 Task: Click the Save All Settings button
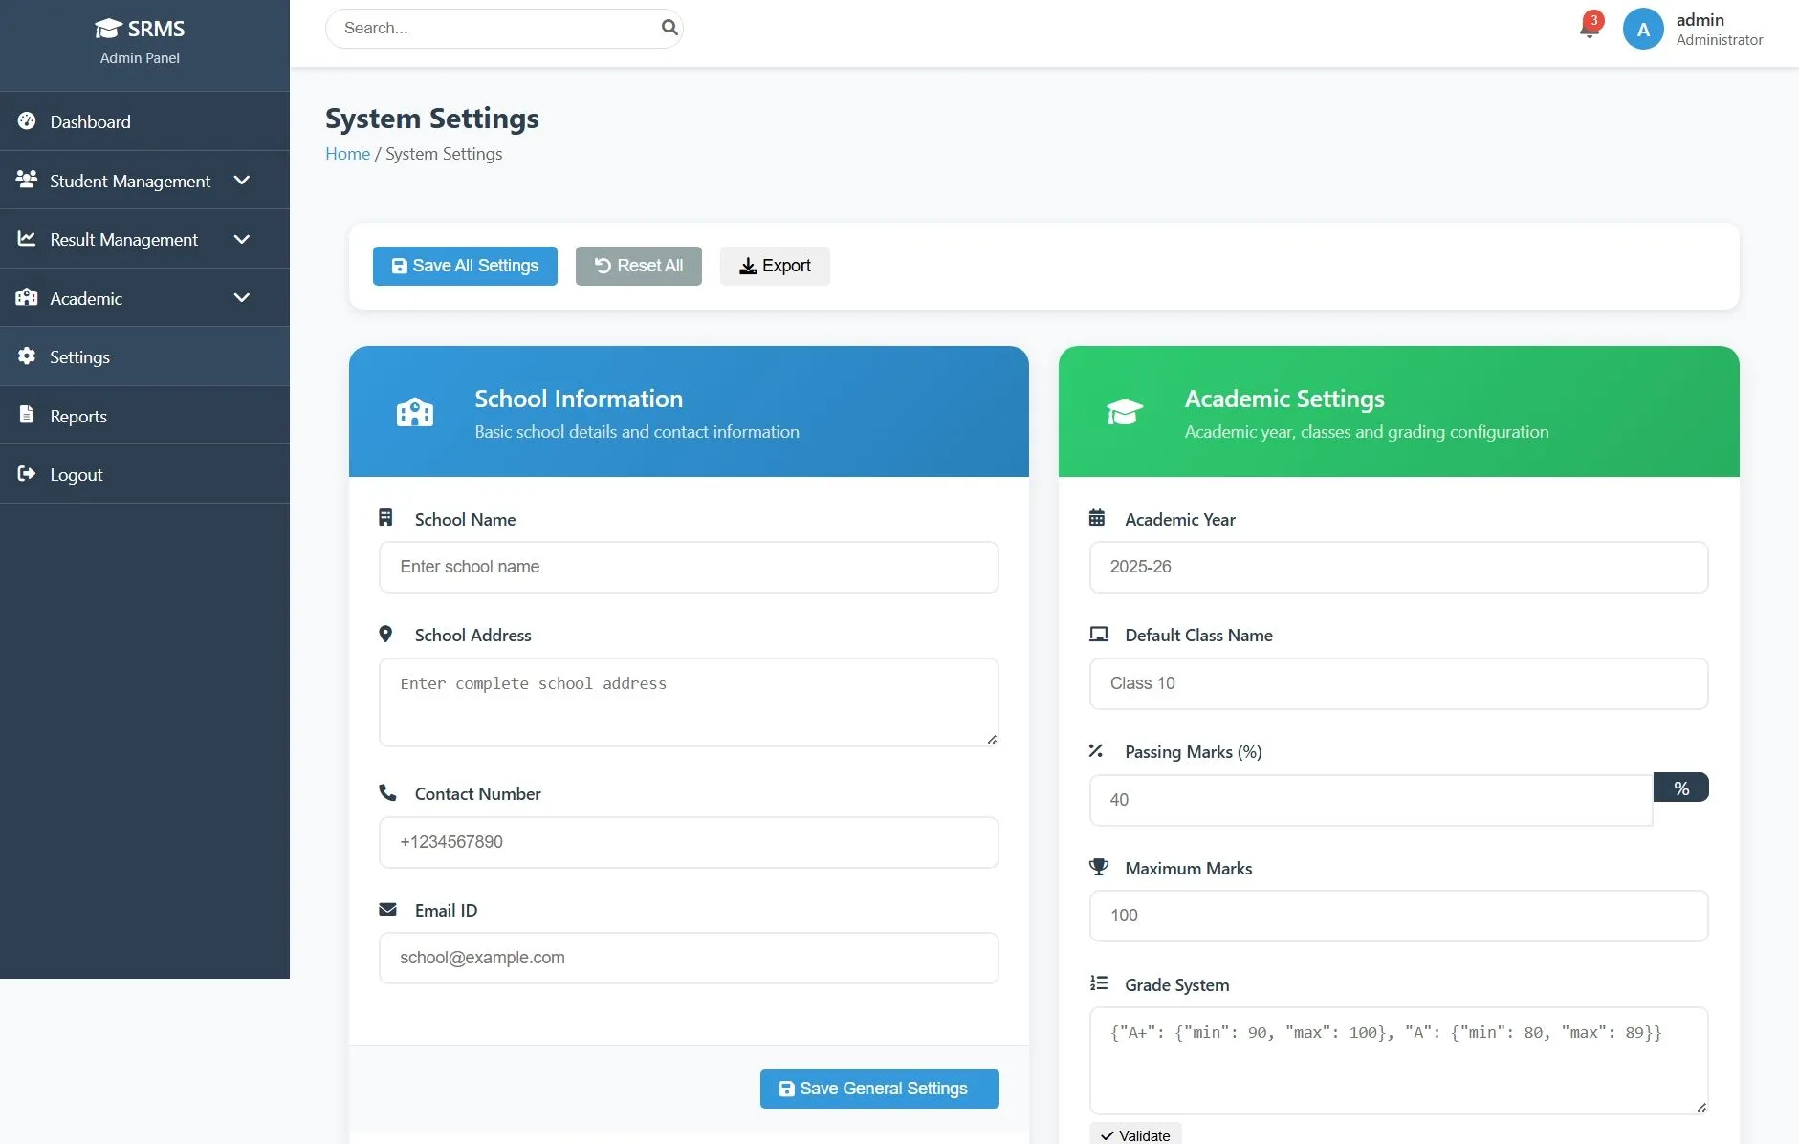click(465, 266)
